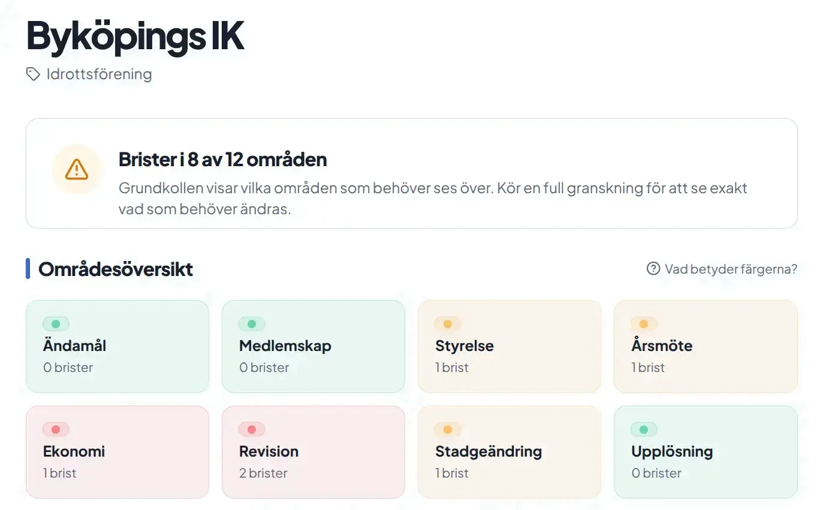The height and width of the screenshot is (510, 826).
Task: Click the red status pill on Ekonomi
Action: (56, 430)
